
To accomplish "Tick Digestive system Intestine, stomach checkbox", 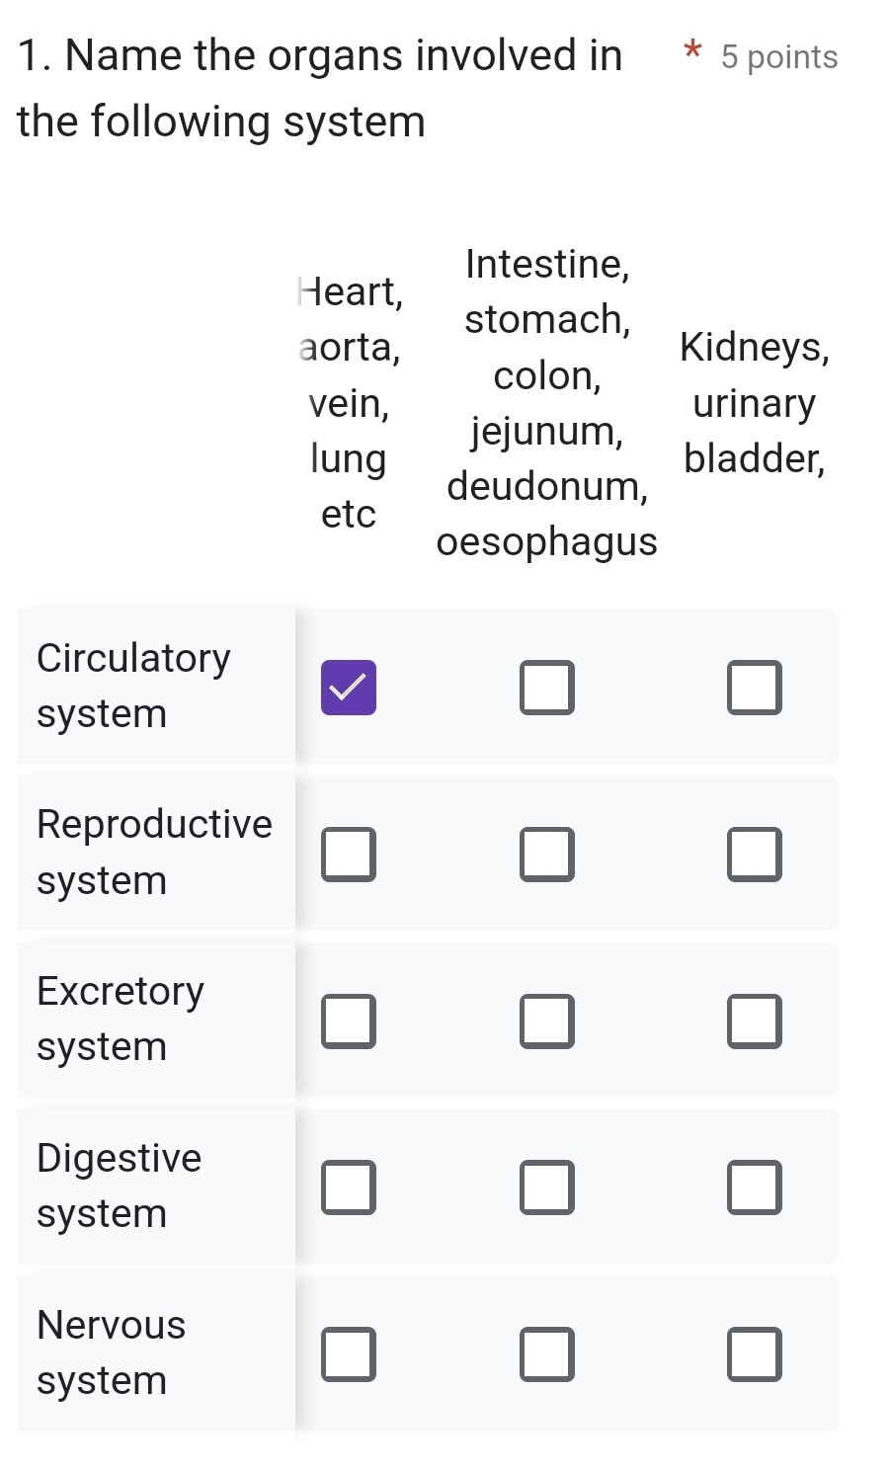I will click(547, 1187).
